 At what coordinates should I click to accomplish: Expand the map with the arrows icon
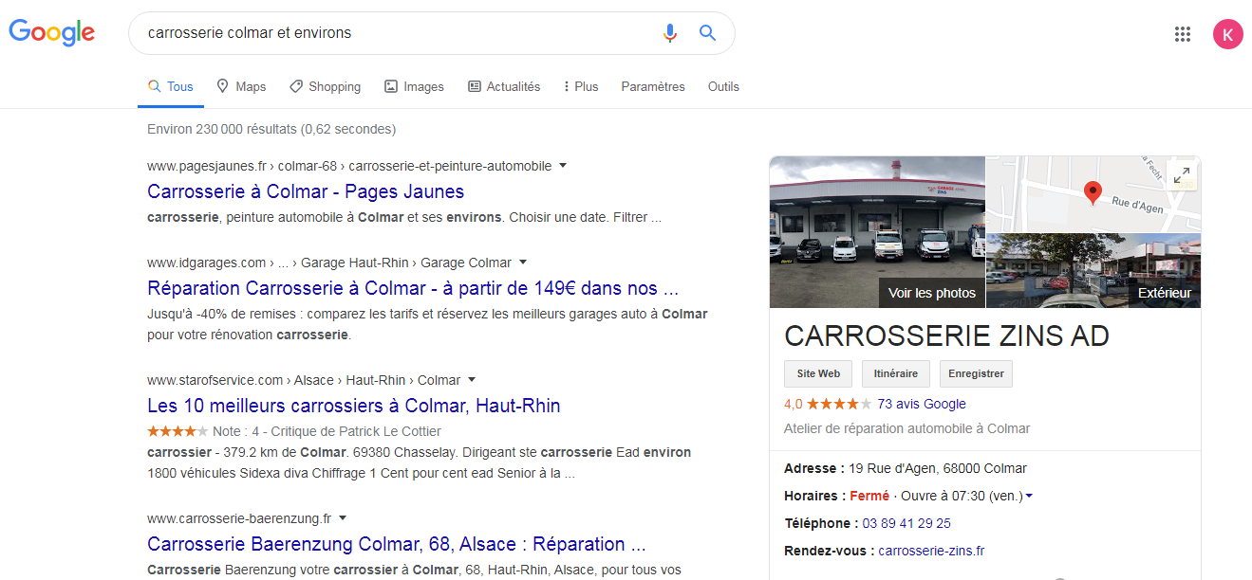point(1181,175)
